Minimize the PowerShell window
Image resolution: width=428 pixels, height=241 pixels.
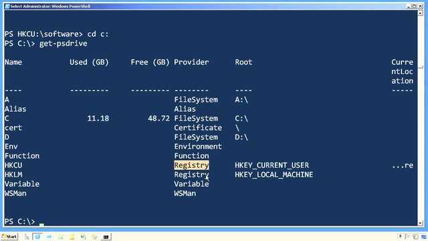409,6
